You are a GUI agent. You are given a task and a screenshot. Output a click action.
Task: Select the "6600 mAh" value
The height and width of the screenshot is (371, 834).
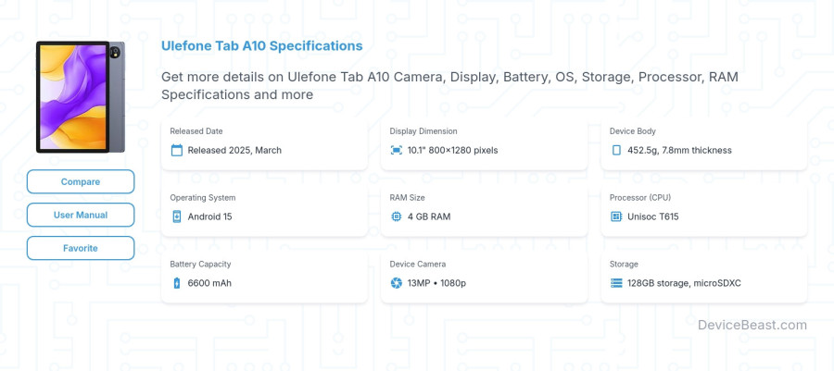[x=209, y=283]
